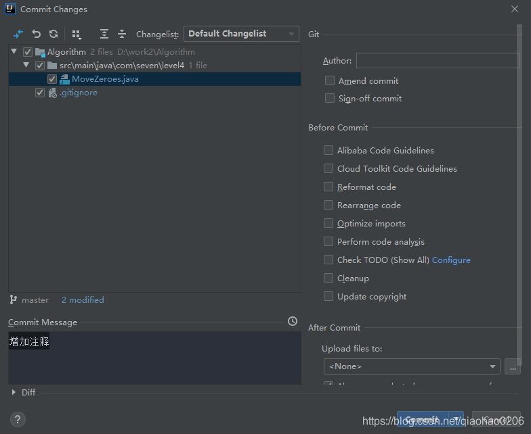Click the Collapse All icon
531x434 pixels.
tap(122, 34)
